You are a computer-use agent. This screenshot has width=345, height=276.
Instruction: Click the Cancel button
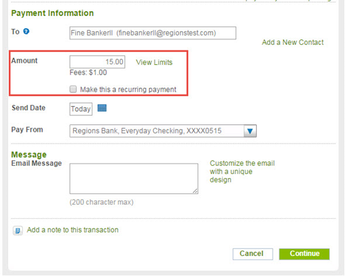point(253,254)
